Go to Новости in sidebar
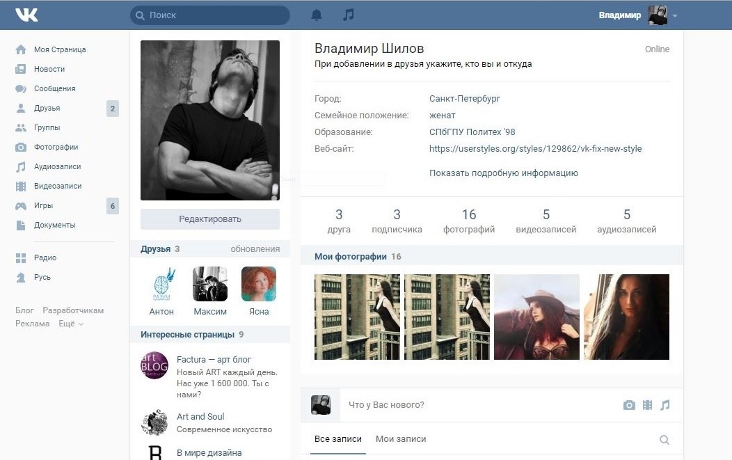This screenshot has height=460, width=732. (x=49, y=69)
